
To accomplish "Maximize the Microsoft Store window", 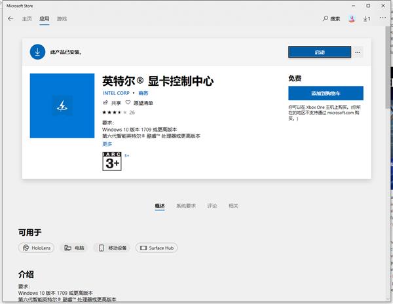I will [x=368, y=5].
